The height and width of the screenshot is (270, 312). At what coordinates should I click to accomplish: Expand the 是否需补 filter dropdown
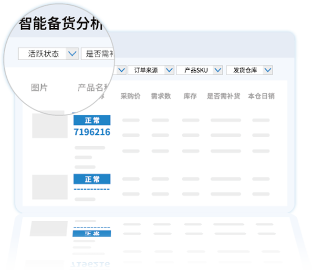[99, 54]
